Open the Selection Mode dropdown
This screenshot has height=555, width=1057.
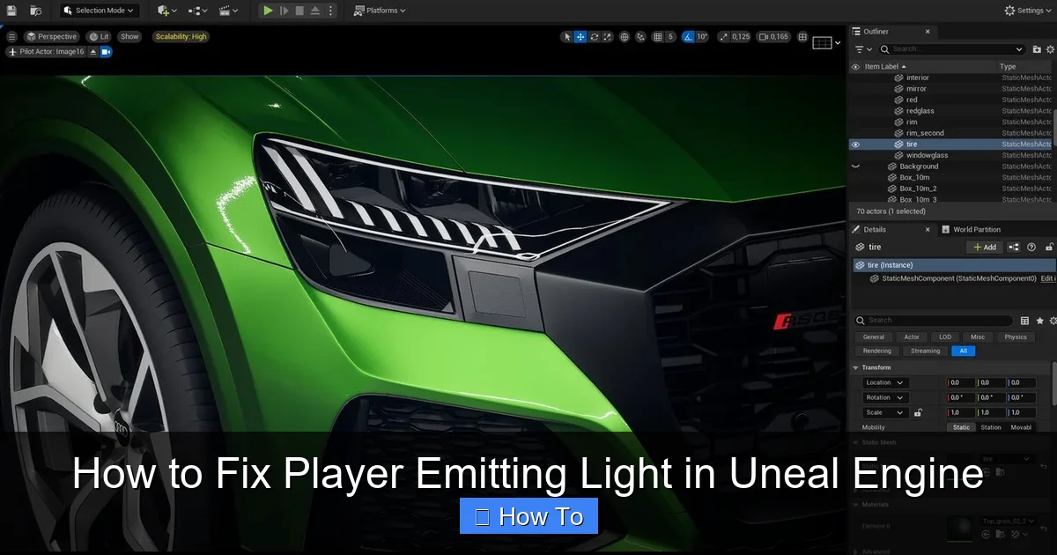pos(99,10)
